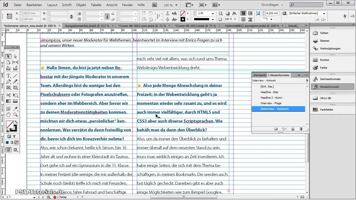Choose the Gap tool
The width and height of the screenshot is (356, 200).
tap(15, 62)
